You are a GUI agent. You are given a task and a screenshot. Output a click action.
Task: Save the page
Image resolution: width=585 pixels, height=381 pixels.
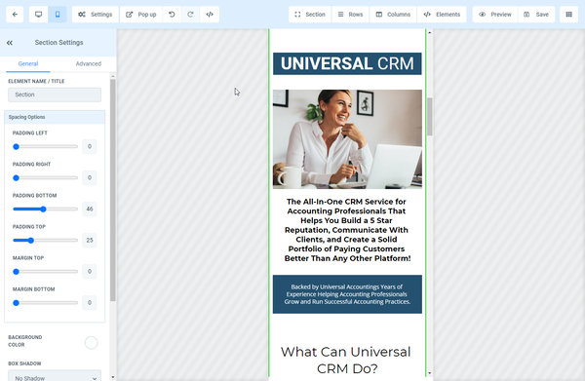(x=536, y=15)
